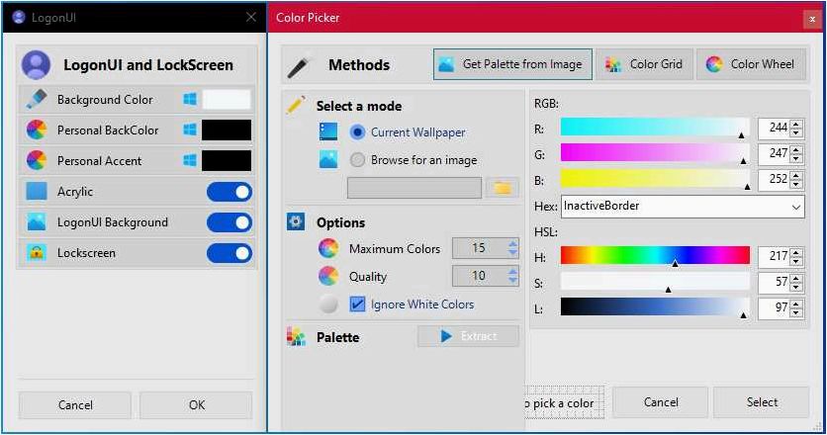
Task: Click the color wheel icon beside Personal BackColor
Action: pyautogui.click(x=36, y=130)
